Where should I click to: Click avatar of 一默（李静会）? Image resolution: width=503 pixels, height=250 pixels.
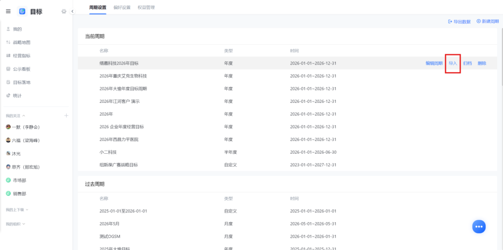click(x=8, y=127)
